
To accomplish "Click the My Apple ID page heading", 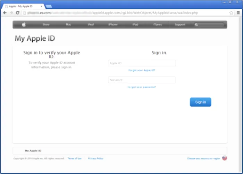I will point(35,38).
